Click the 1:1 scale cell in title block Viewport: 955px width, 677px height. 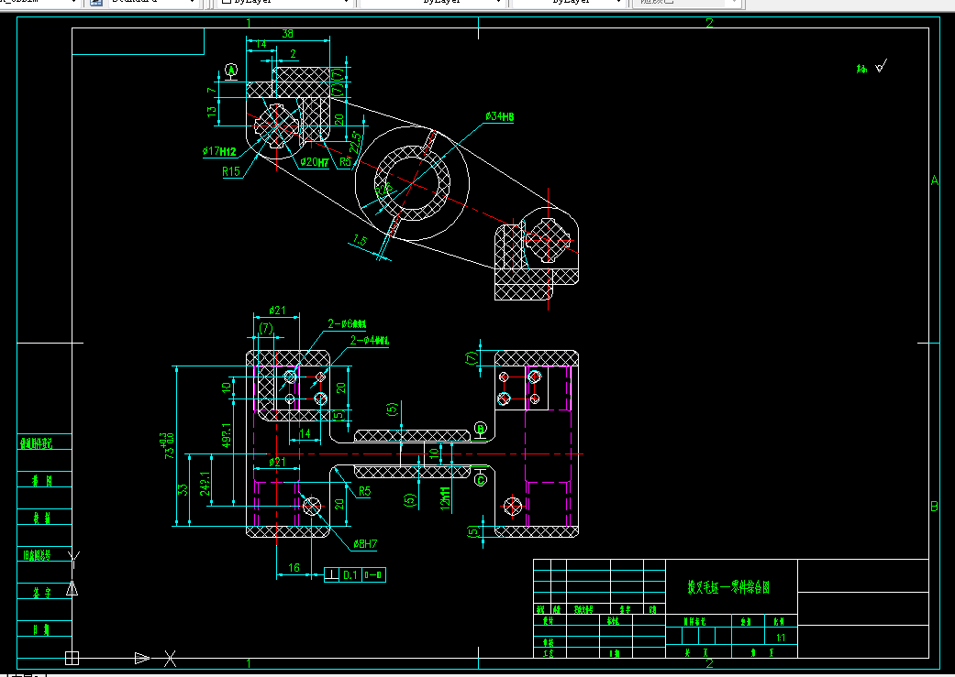pos(781,638)
